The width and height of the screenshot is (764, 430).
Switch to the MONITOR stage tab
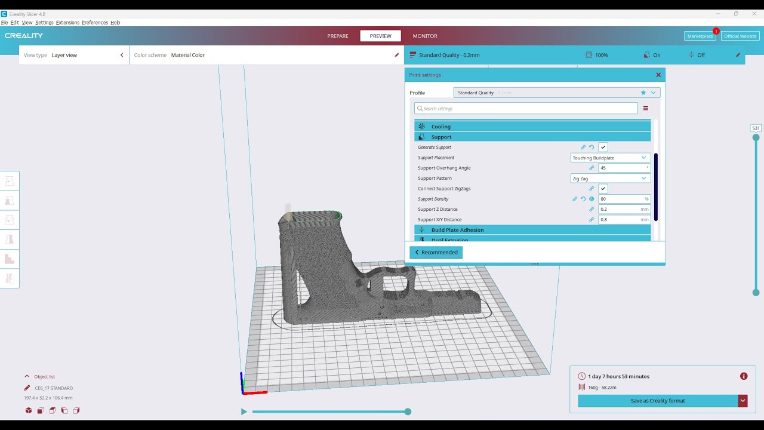425,36
